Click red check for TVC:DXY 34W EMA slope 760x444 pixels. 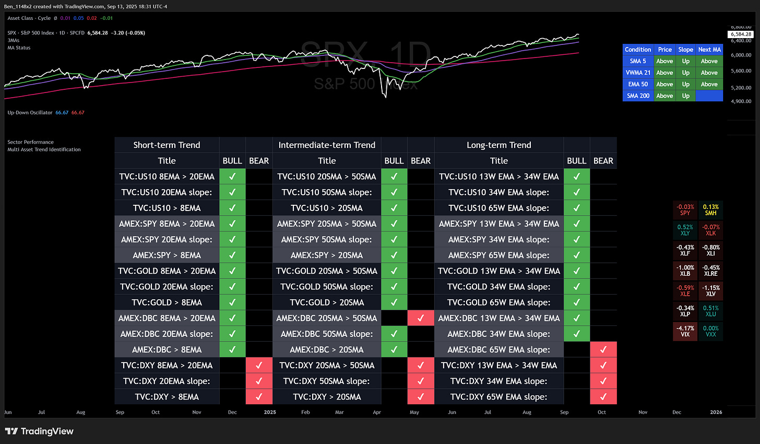tap(603, 381)
